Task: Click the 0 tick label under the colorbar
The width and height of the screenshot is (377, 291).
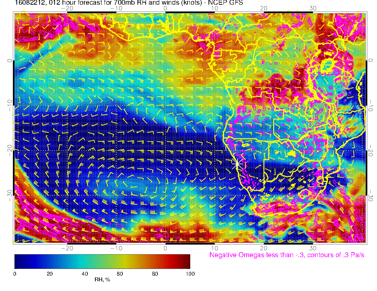Action: [x=15, y=274]
